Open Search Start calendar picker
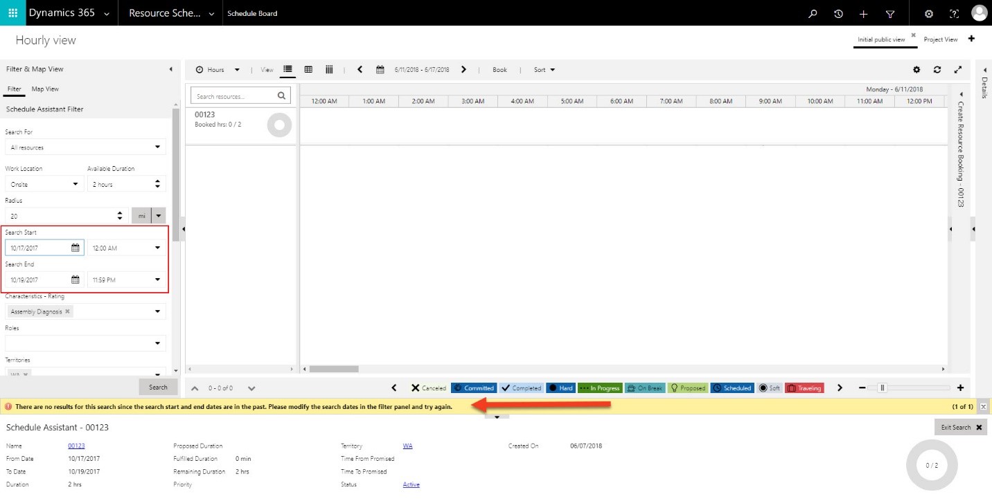Image resolution: width=992 pixels, height=501 pixels. (76, 248)
